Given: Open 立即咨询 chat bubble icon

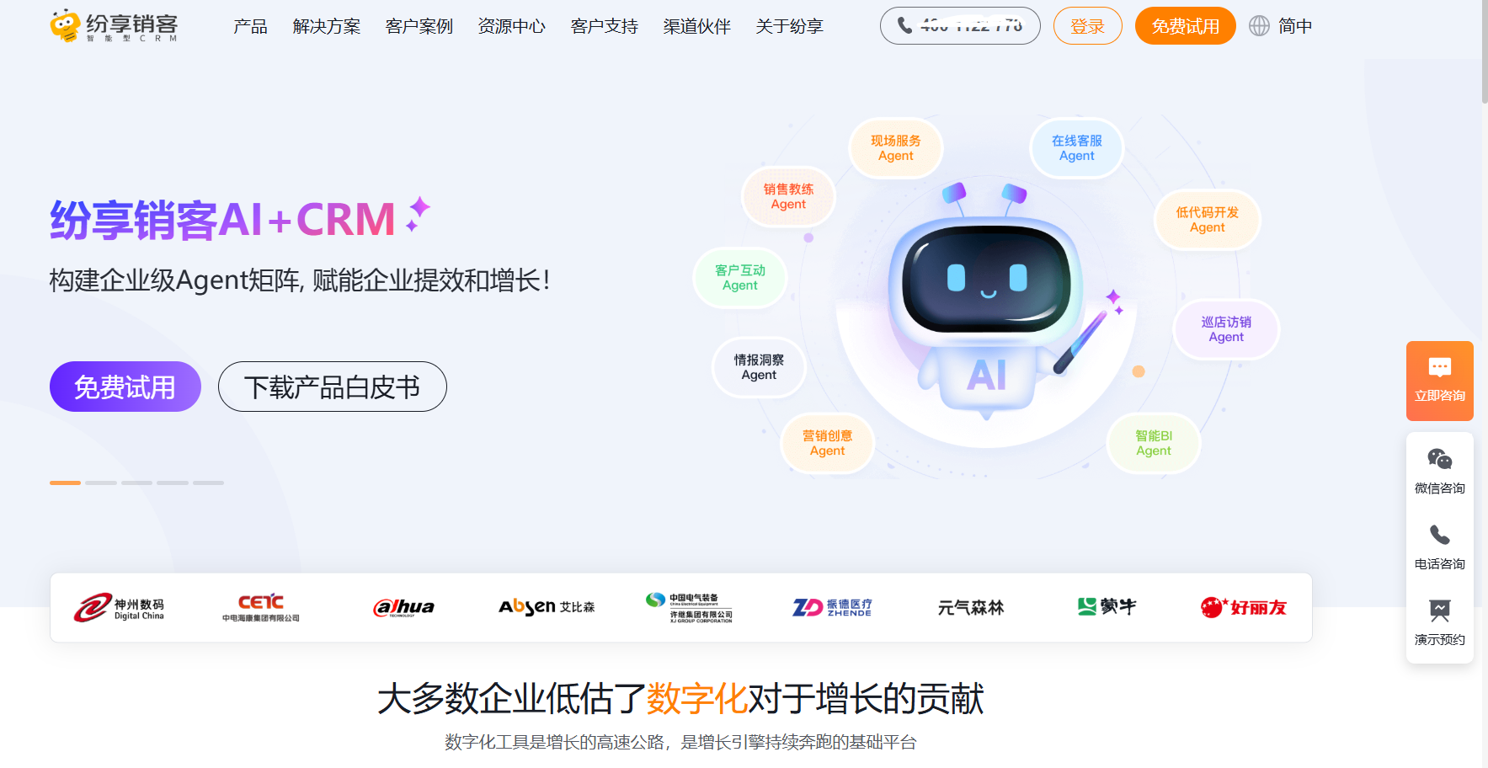Looking at the screenshot, I should (x=1439, y=368).
